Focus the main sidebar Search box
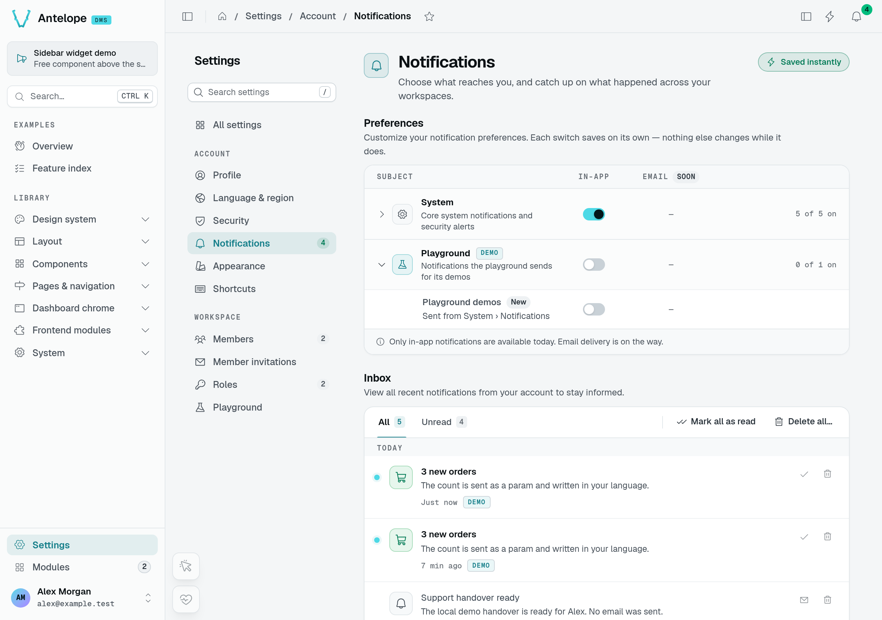 pyautogui.click(x=82, y=96)
